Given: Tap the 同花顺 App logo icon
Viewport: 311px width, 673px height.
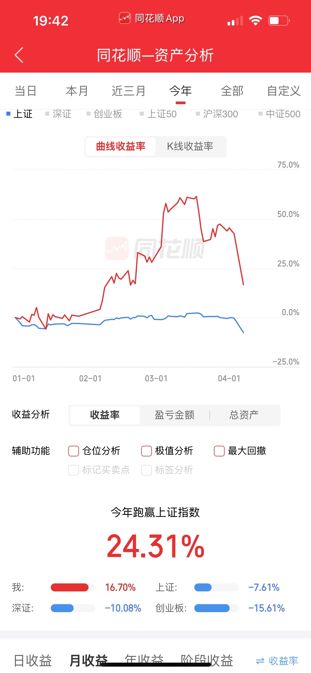Looking at the screenshot, I should pos(124,18).
